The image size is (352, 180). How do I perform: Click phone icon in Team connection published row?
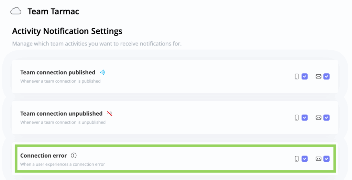tap(297, 76)
